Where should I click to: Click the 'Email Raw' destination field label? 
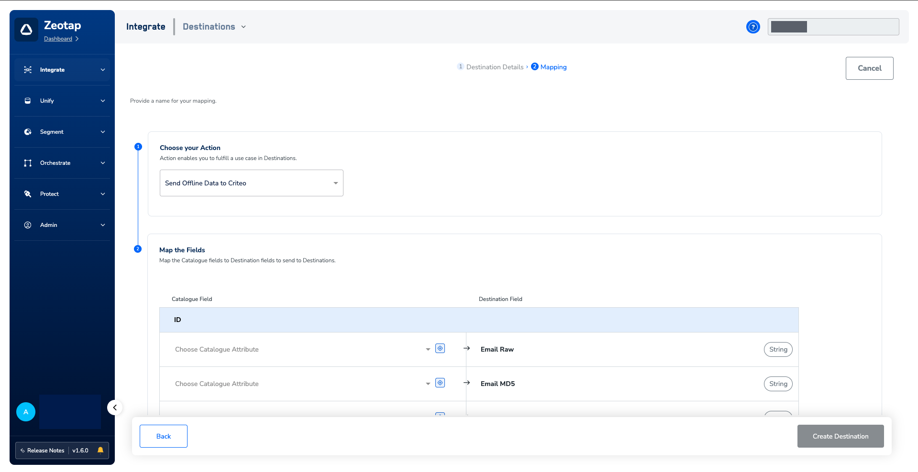(x=497, y=349)
